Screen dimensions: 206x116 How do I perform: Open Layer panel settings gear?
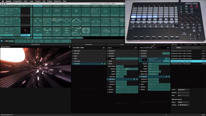click(x=136, y=48)
